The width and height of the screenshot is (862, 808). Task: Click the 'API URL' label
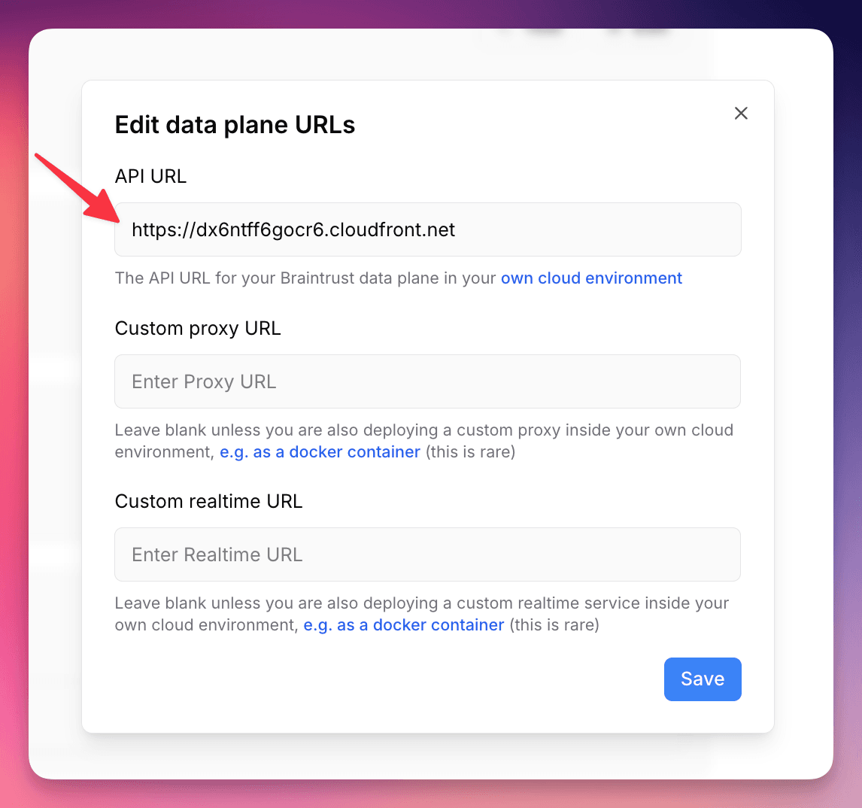(x=150, y=176)
